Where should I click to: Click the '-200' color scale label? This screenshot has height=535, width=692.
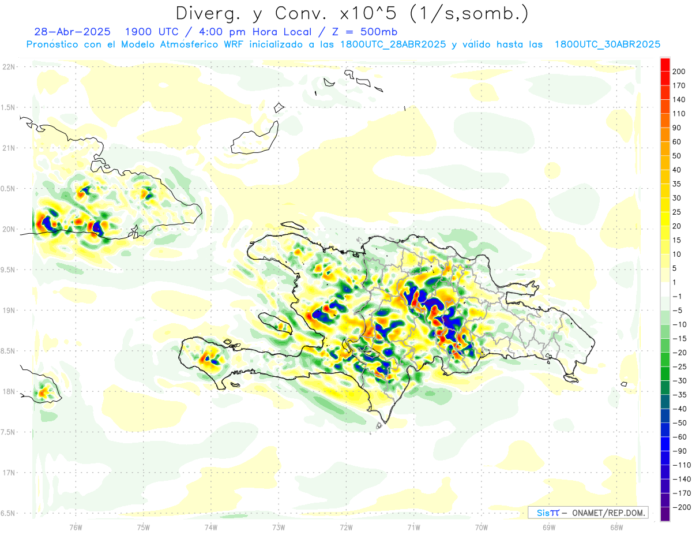(x=682, y=507)
